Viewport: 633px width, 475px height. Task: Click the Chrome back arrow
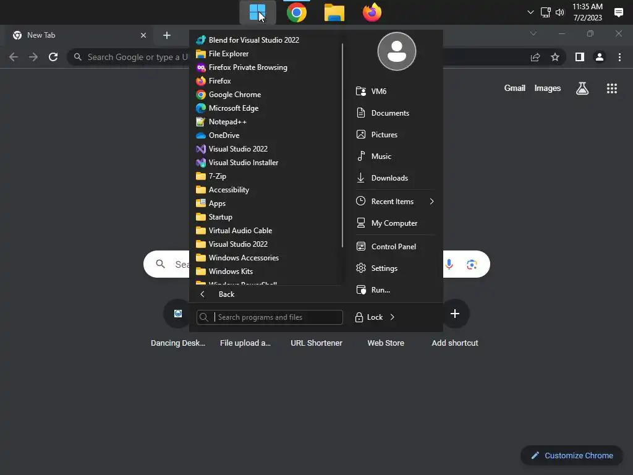coord(14,57)
